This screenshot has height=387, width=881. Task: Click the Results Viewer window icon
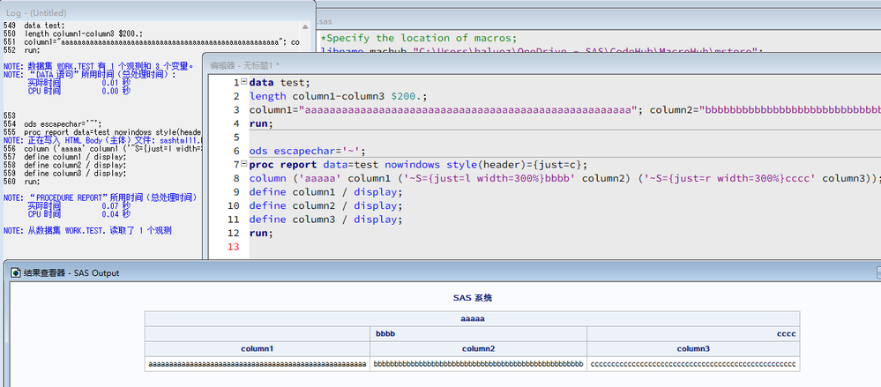pos(15,273)
